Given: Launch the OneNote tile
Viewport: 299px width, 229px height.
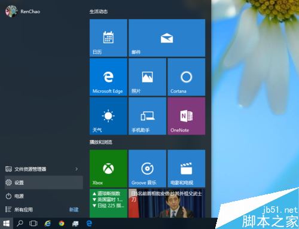Looking at the screenshot, I should click(187, 116).
